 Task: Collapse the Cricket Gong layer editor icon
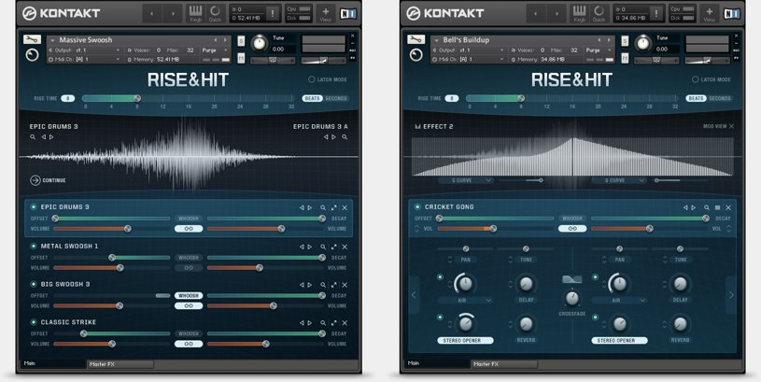pos(717,207)
